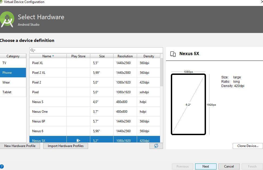Click the New Hardware Profile button
This screenshot has height=170, width=263.
(x=20, y=146)
